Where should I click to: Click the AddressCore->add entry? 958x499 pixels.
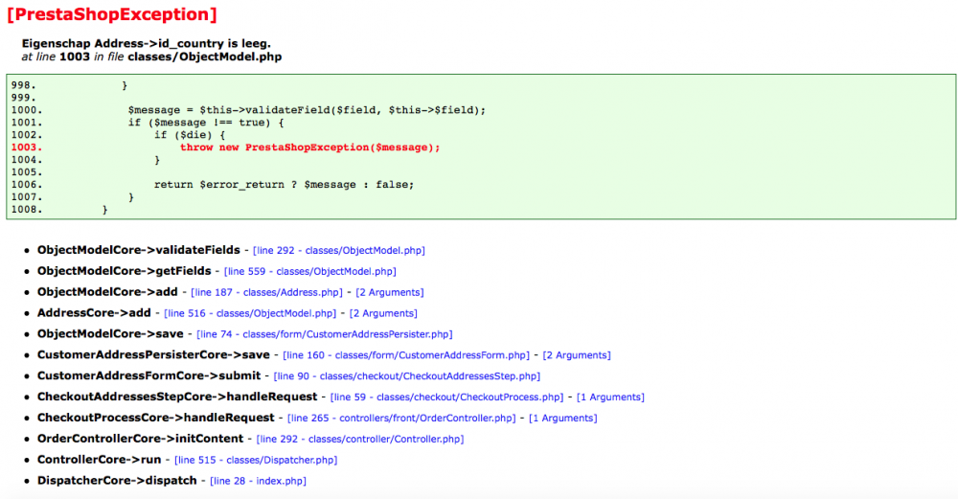coord(94,313)
